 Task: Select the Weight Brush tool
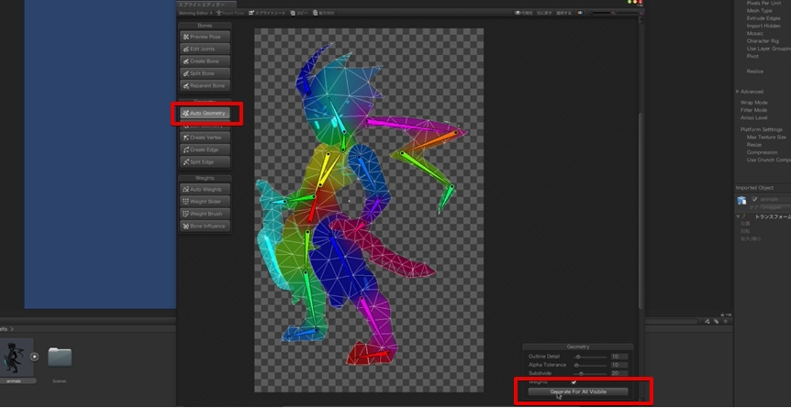pyautogui.click(x=205, y=214)
